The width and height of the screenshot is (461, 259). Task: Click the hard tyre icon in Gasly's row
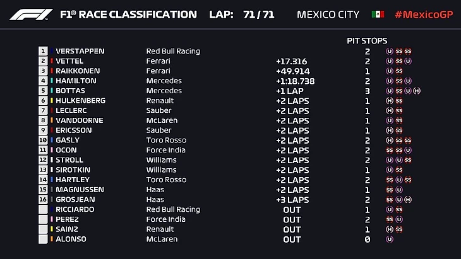[x=390, y=141]
